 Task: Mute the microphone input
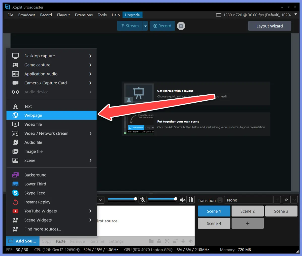click(142, 200)
